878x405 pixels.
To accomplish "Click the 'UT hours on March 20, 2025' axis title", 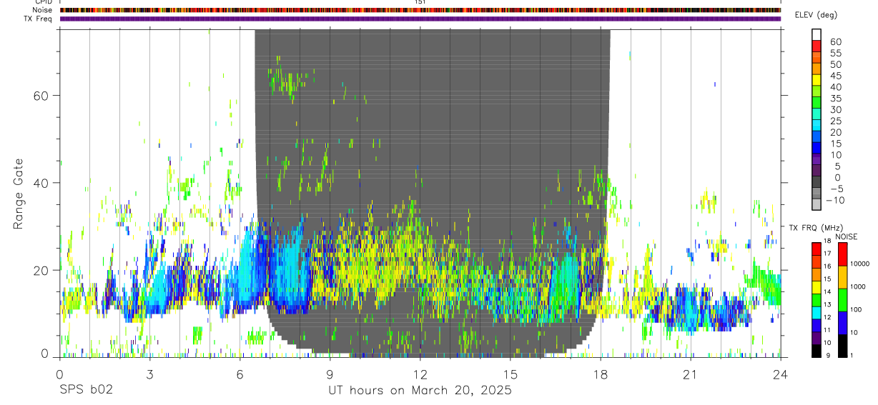I will 420,391.
